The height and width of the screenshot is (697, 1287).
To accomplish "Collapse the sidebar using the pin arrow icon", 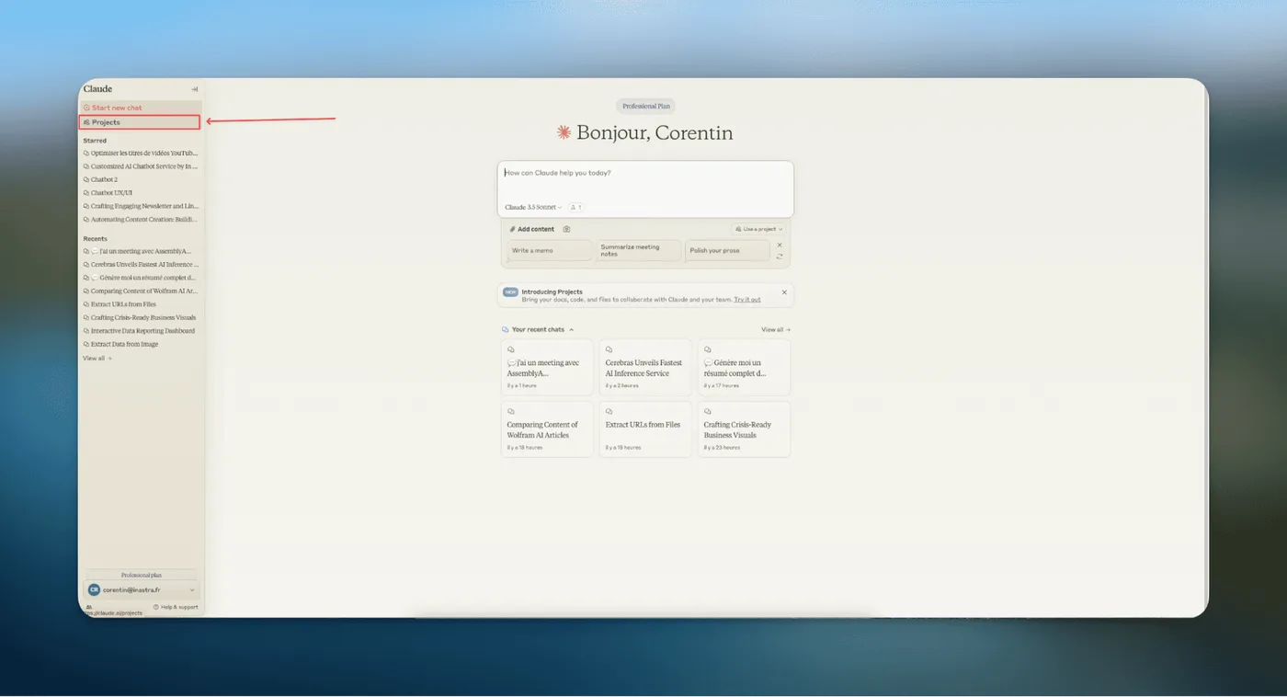I will 194,89.
